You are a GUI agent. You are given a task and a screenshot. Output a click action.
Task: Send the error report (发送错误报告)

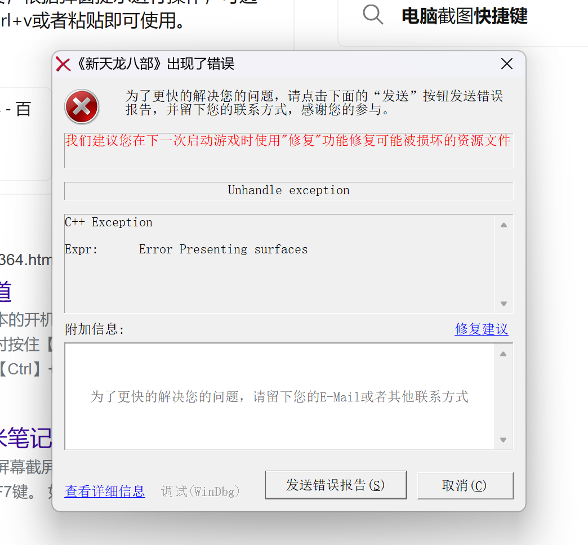336,485
